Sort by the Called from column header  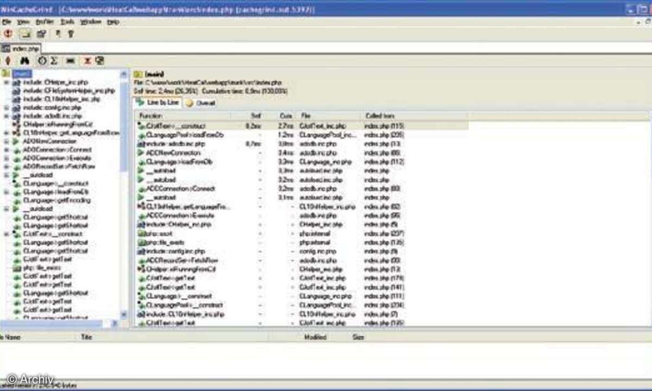415,116
